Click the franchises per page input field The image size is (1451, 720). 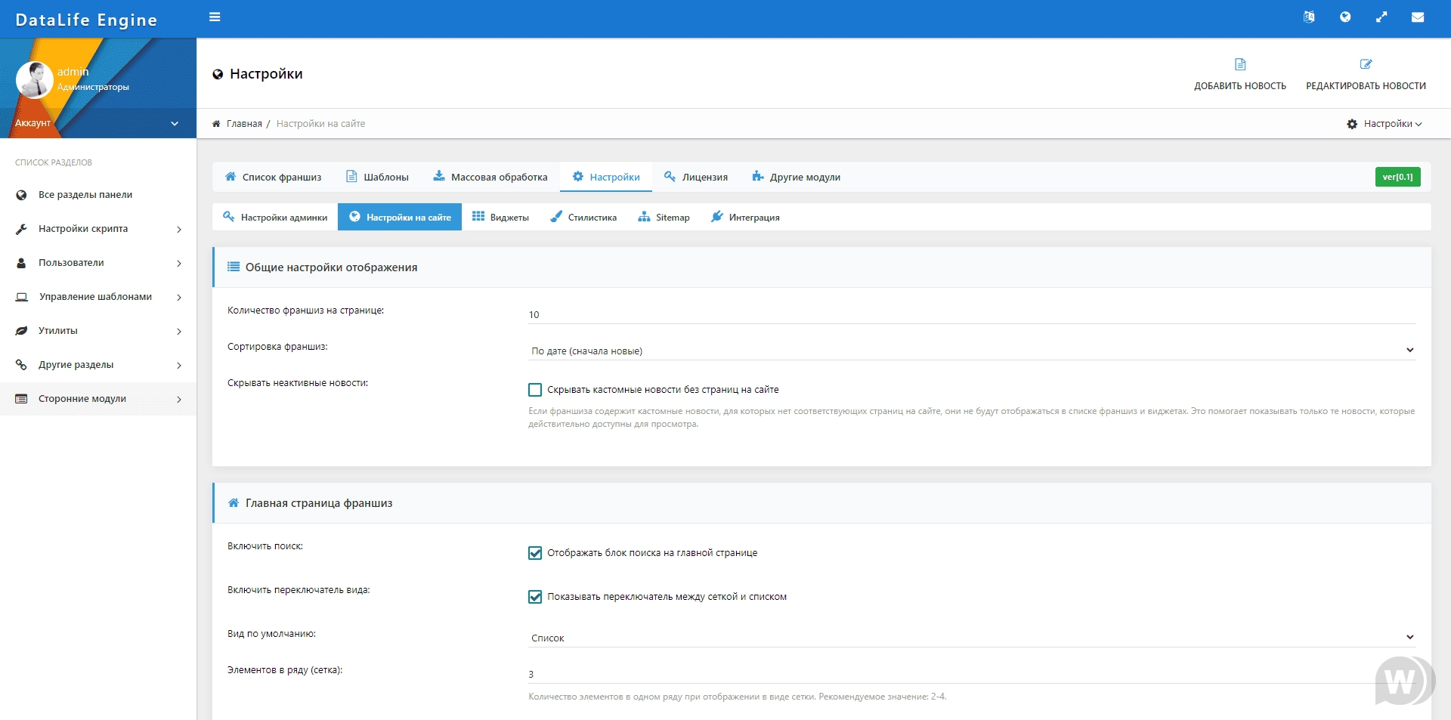tap(971, 314)
